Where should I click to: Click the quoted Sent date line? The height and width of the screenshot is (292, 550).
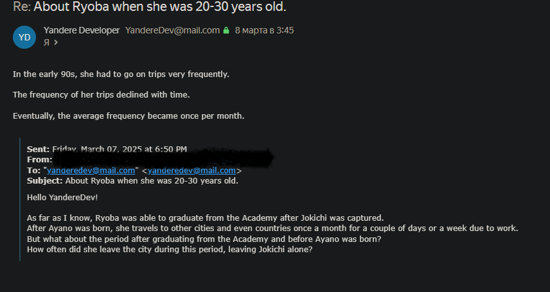click(x=107, y=149)
